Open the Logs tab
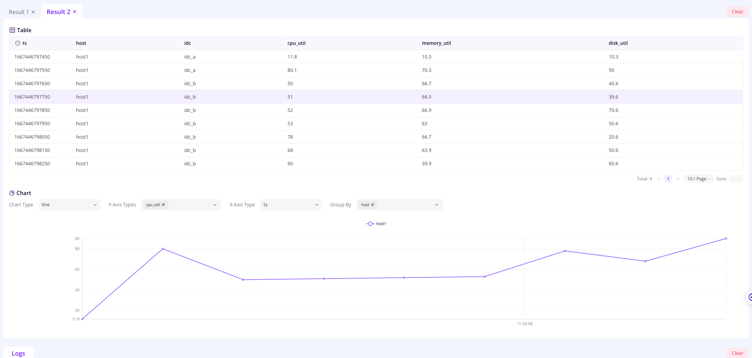 coord(18,353)
